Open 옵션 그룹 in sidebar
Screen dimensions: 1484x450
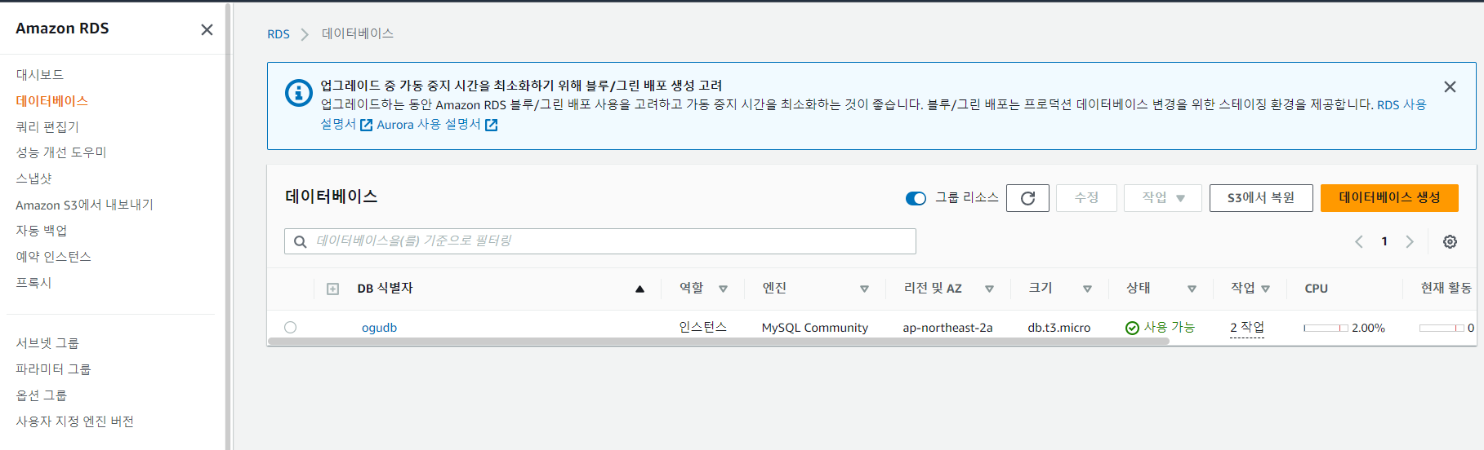[42, 395]
